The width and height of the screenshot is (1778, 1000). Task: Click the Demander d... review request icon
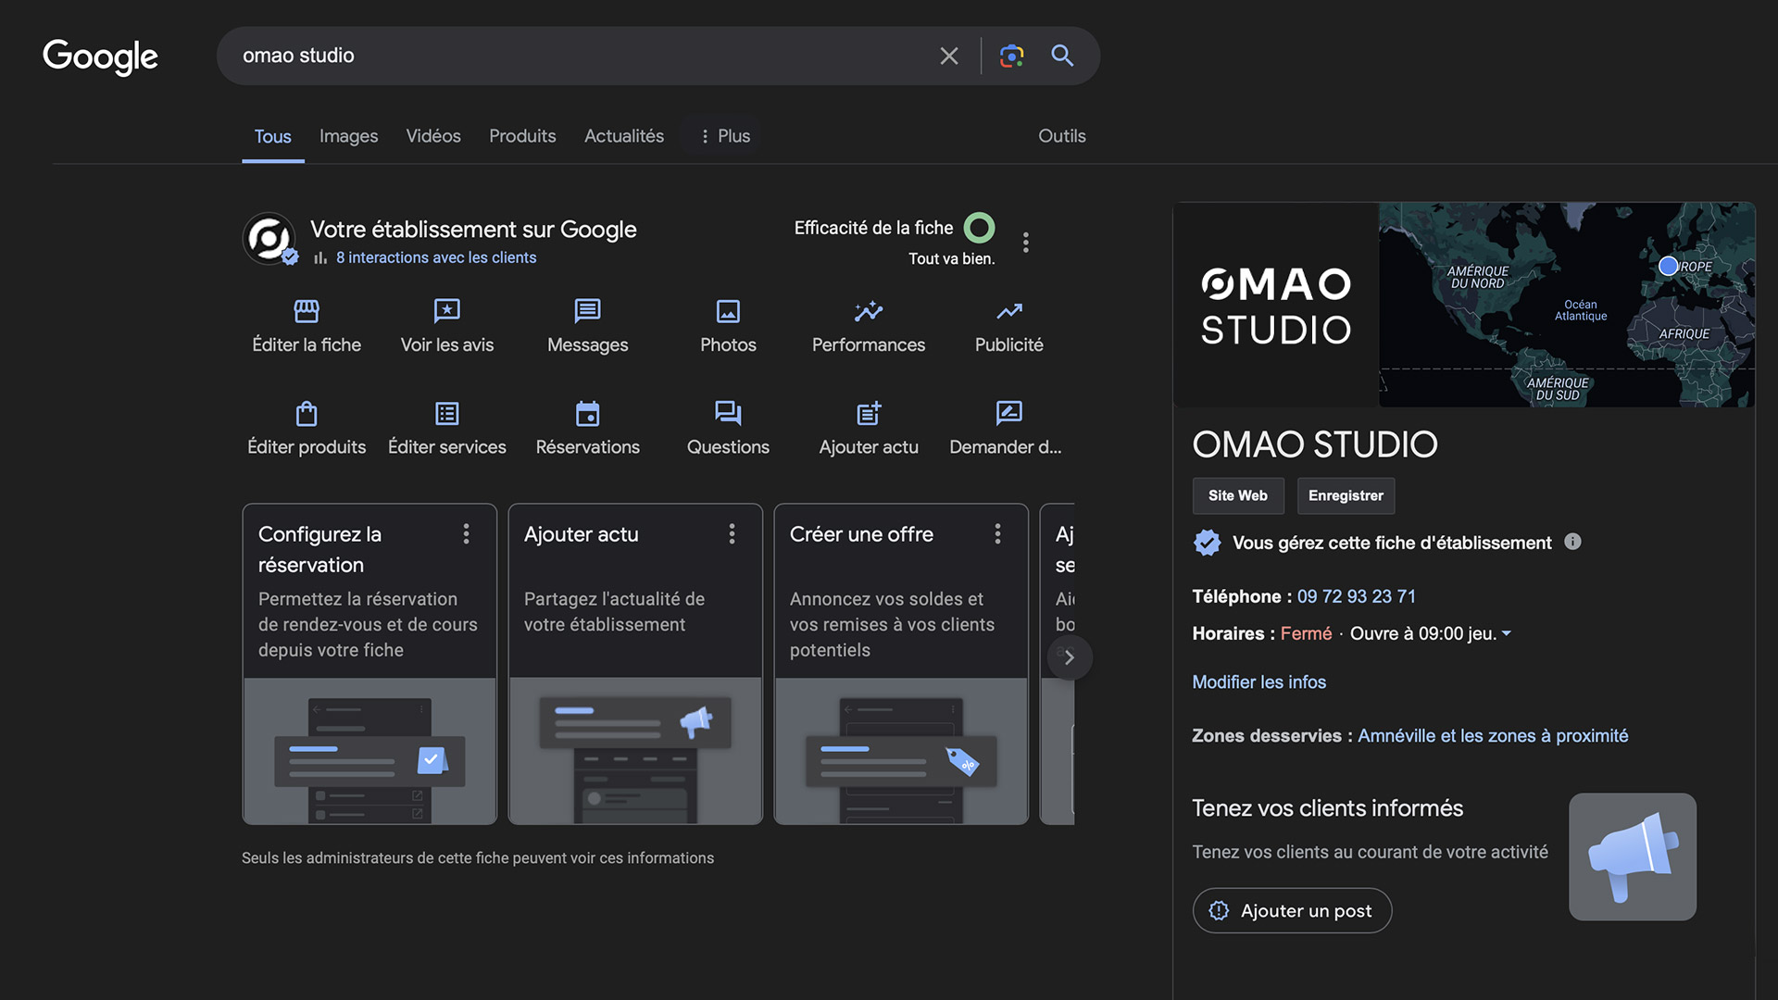pos(1008,413)
